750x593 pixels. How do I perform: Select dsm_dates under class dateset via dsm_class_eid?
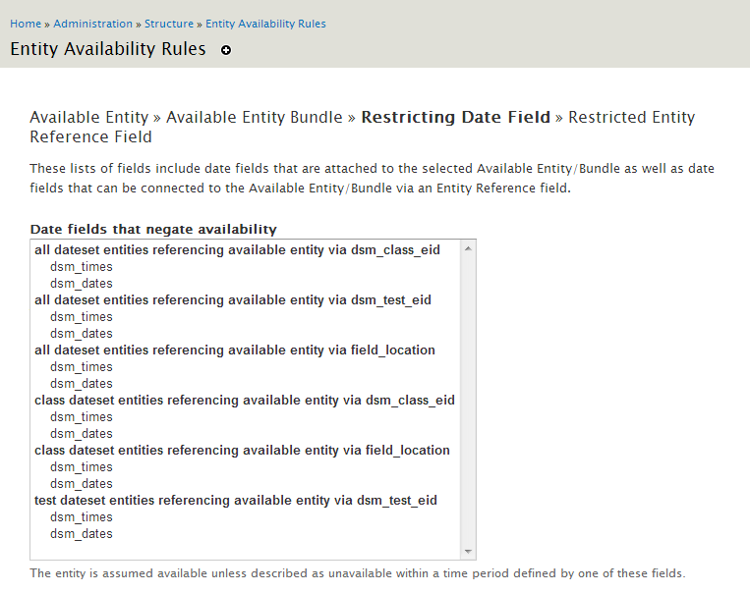tap(82, 434)
